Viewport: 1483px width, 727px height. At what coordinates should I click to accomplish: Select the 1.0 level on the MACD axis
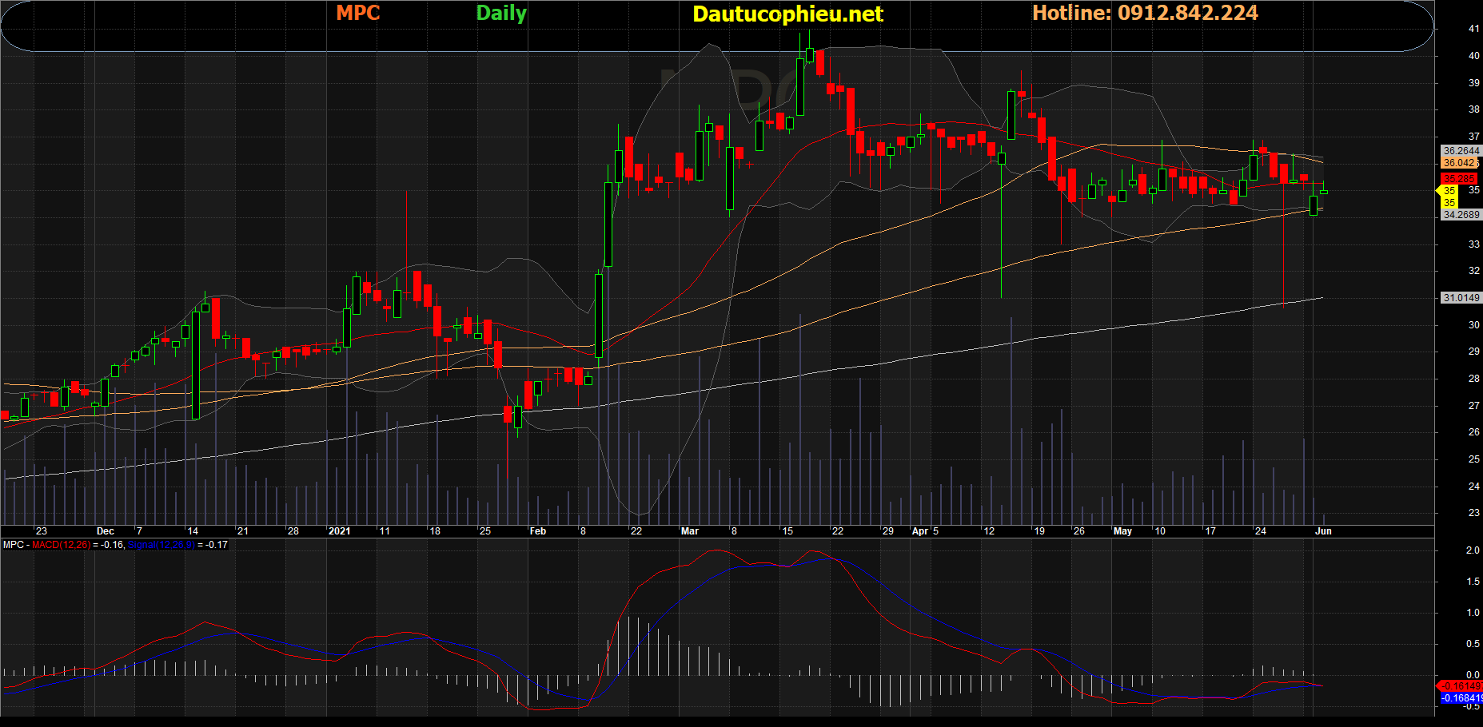pos(1473,613)
